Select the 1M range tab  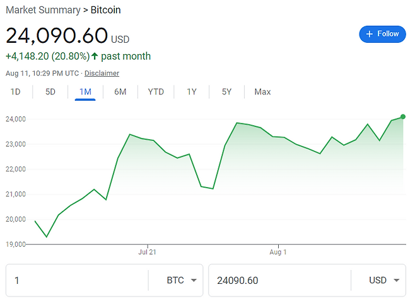pyautogui.click(x=85, y=92)
